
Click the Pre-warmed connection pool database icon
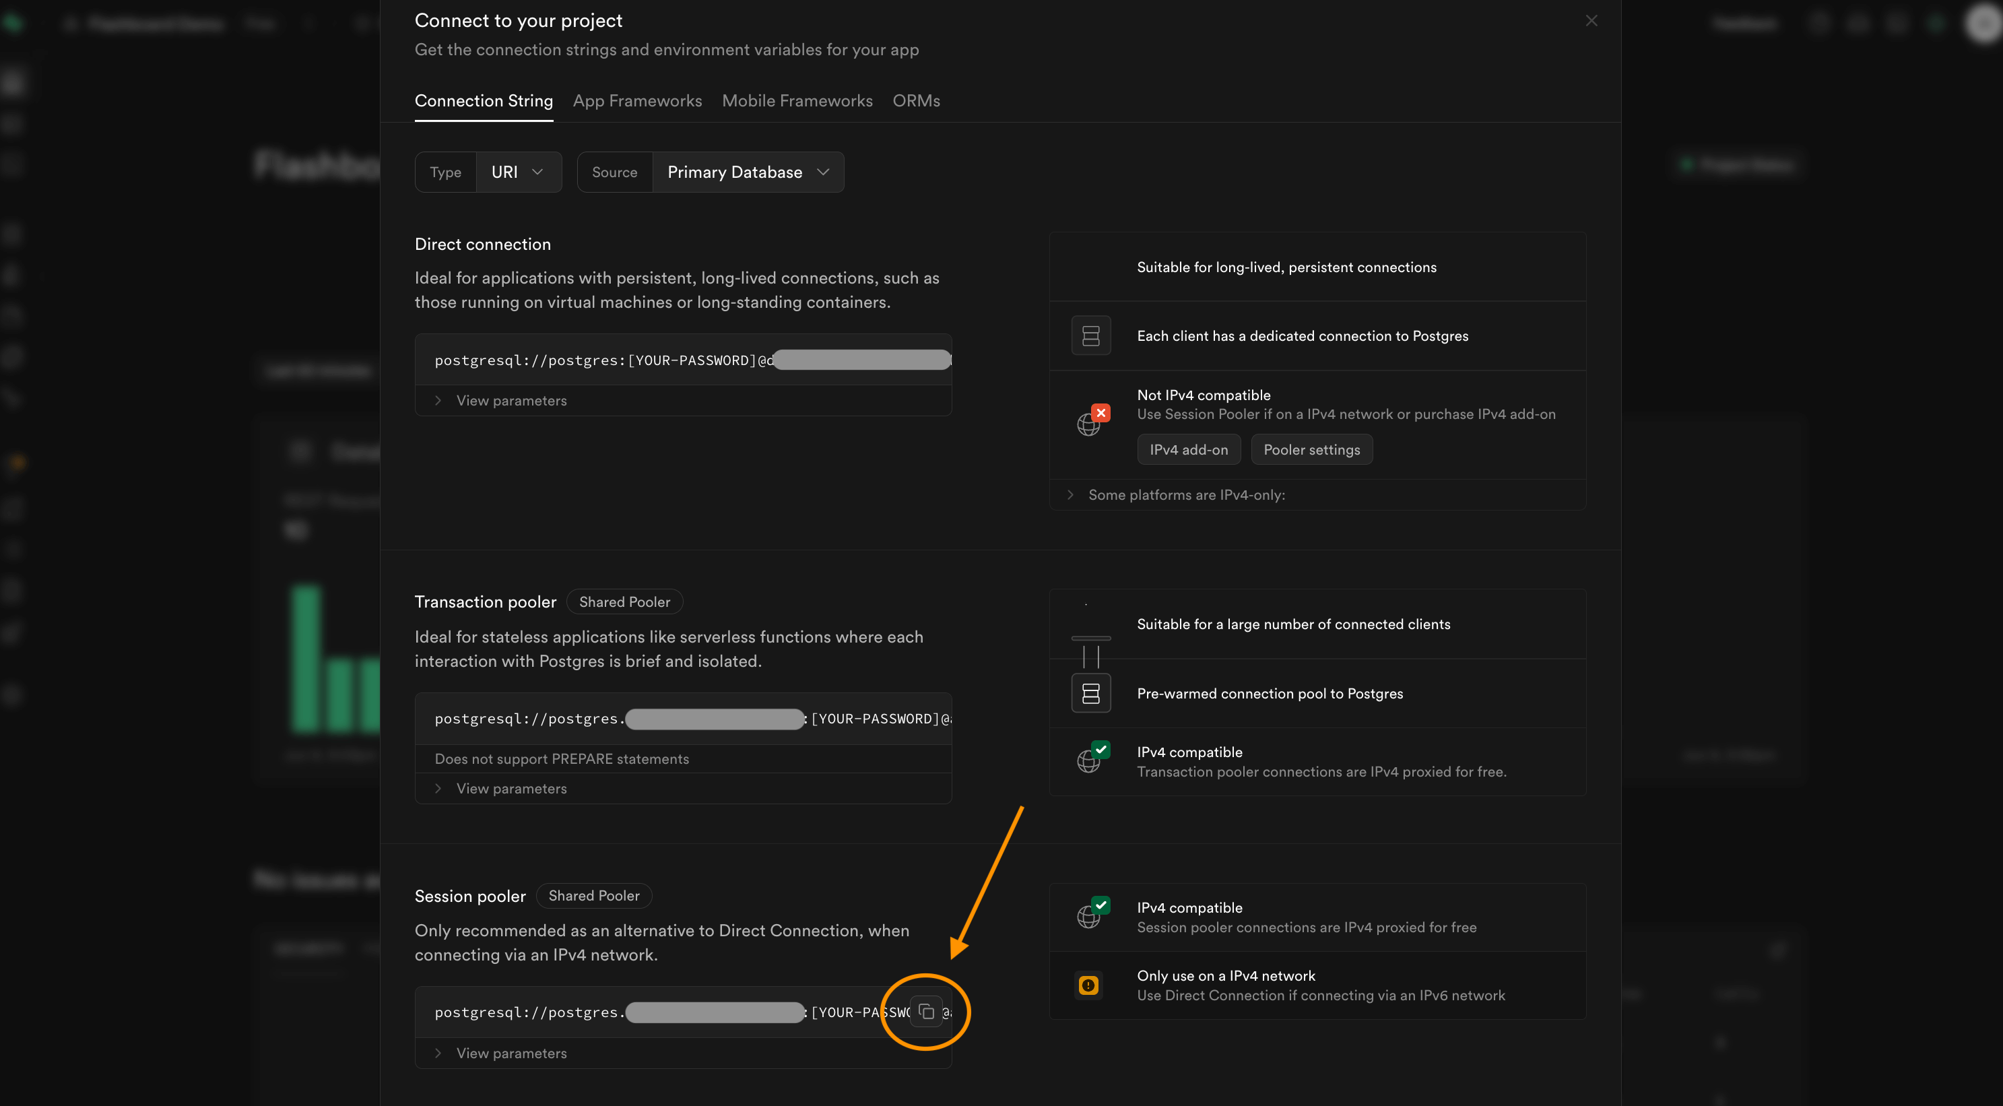[x=1090, y=693]
